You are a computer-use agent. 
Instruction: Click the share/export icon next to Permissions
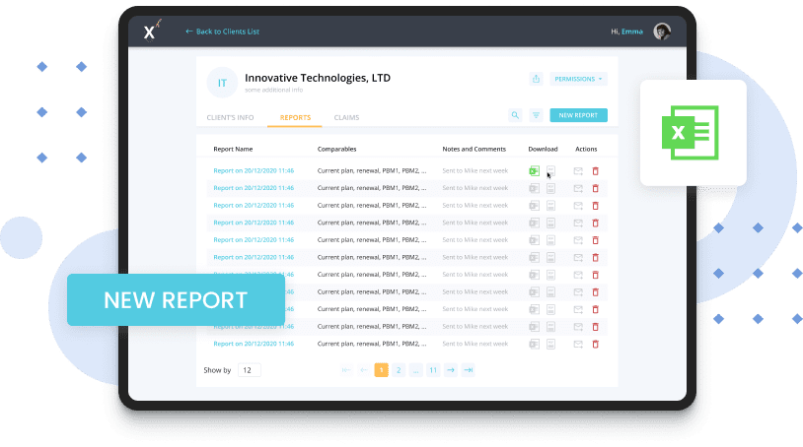(x=536, y=79)
